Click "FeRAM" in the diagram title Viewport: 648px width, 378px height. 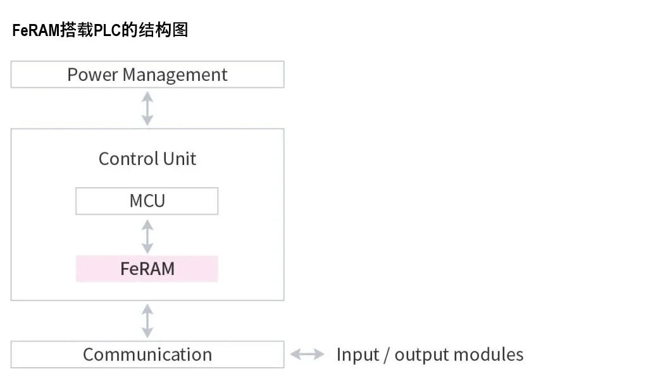pos(36,30)
